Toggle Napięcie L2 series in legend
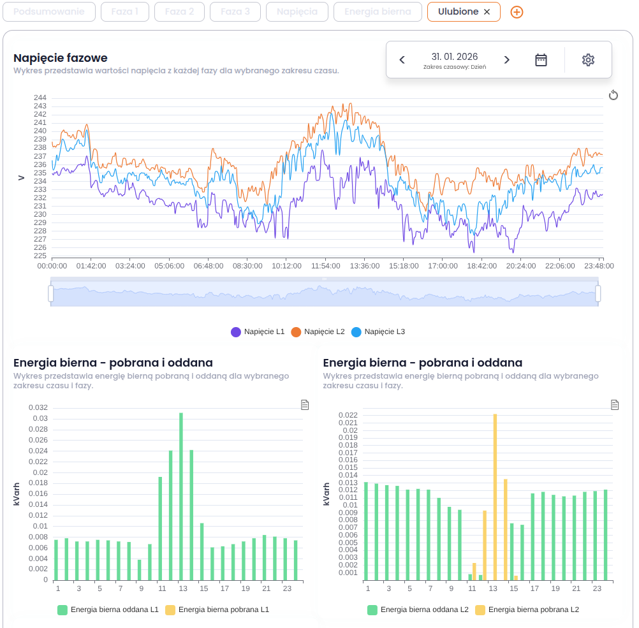Image resolution: width=639 pixels, height=628 pixels. [318, 332]
